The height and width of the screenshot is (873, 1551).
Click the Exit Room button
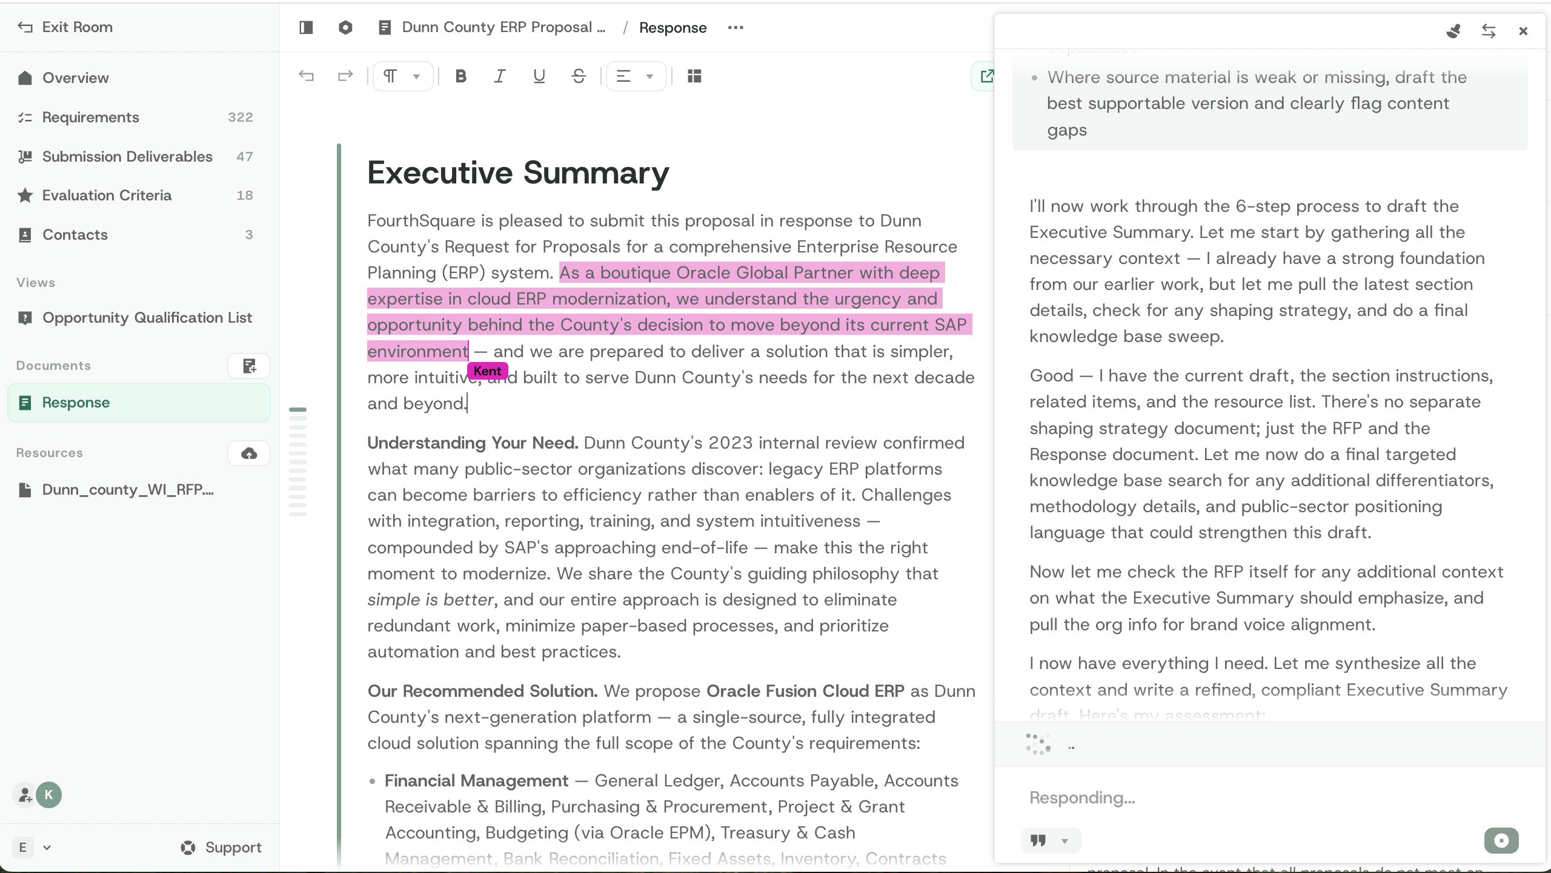65,27
